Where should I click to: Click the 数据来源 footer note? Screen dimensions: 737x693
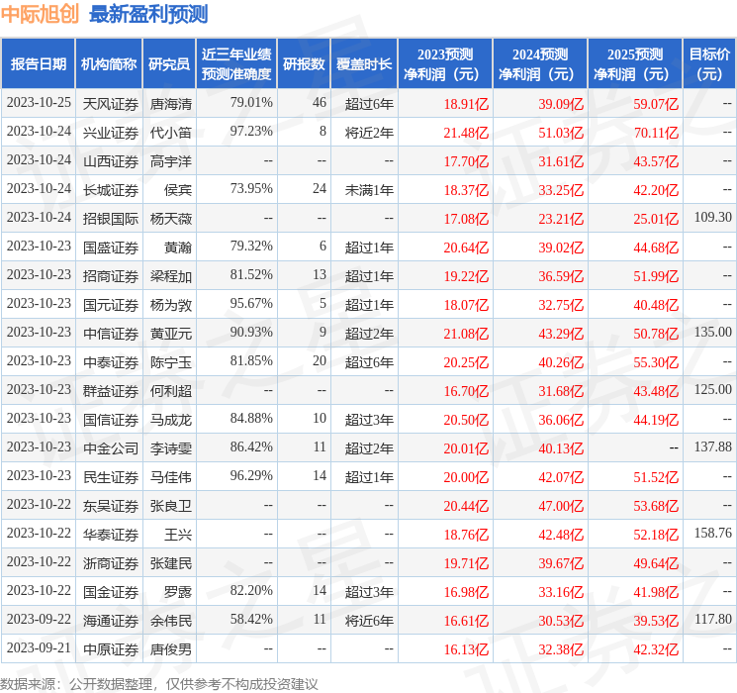point(159,683)
